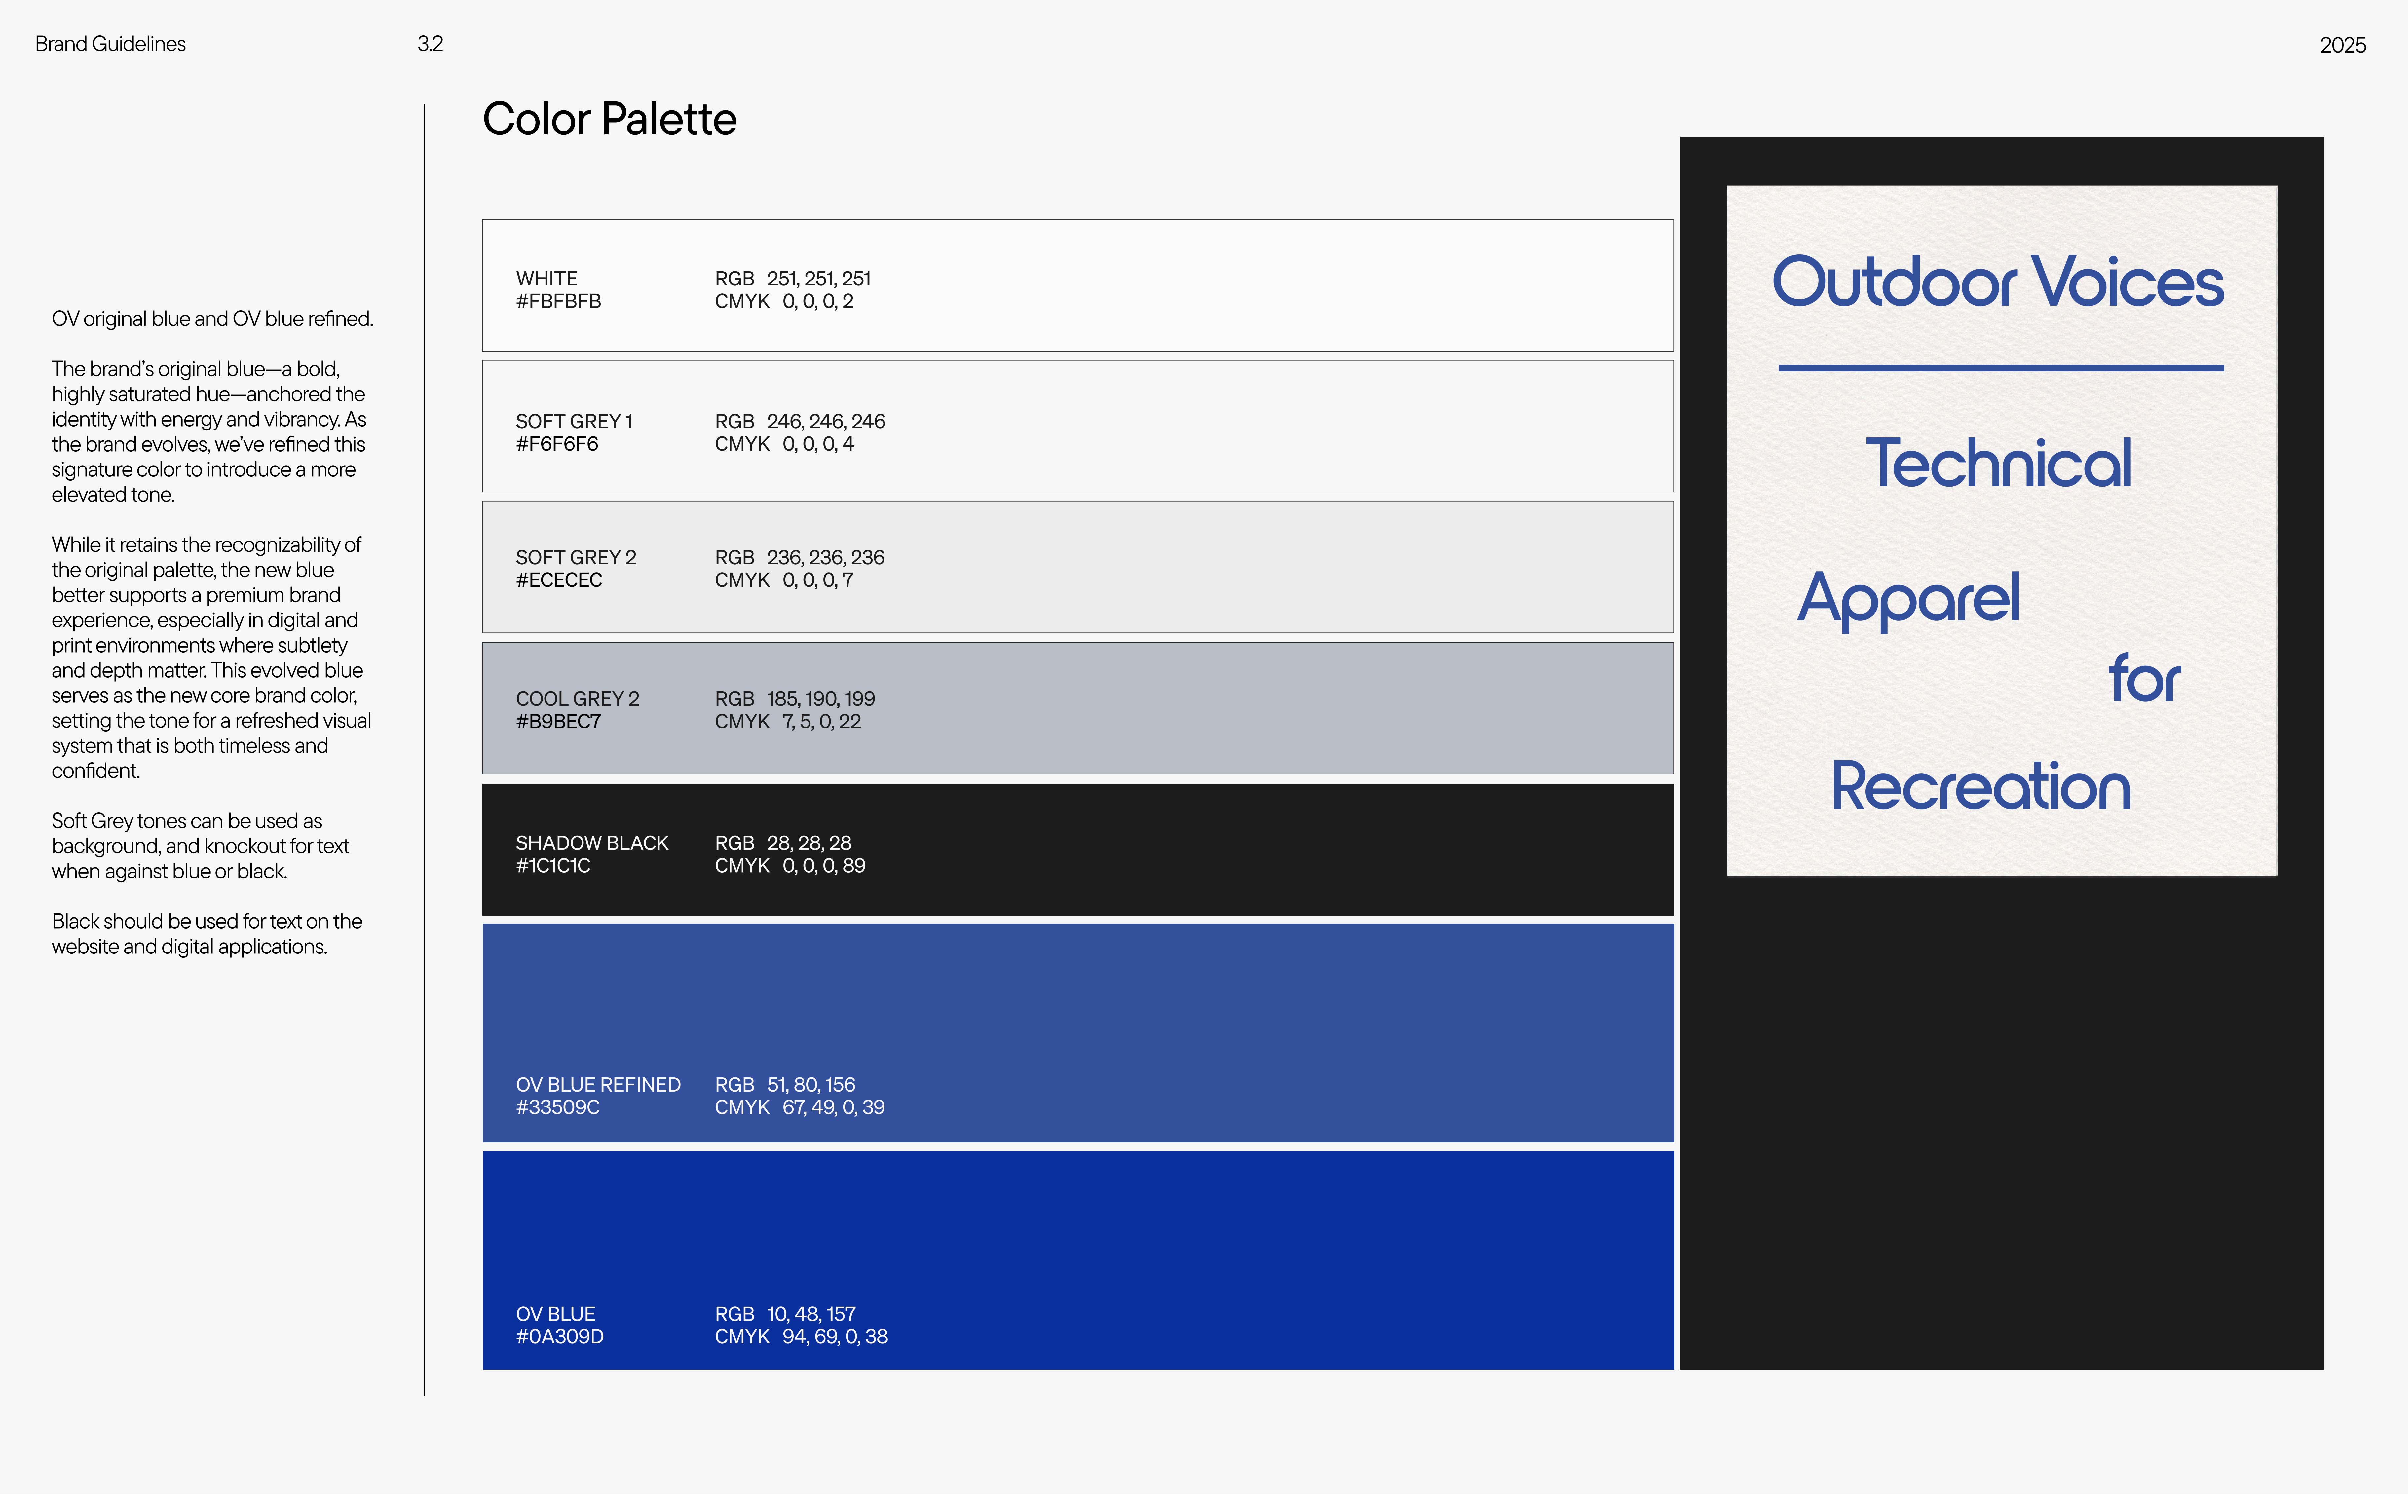This screenshot has height=1494, width=2408.
Task: Click the 'OV original blue' intro sentence
Action: tap(212, 318)
